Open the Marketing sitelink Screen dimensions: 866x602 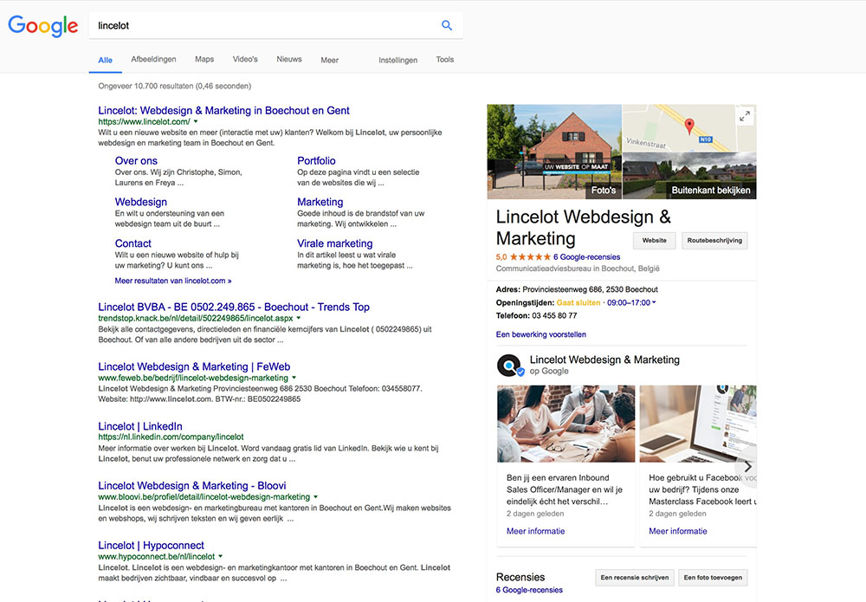pos(320,202)
